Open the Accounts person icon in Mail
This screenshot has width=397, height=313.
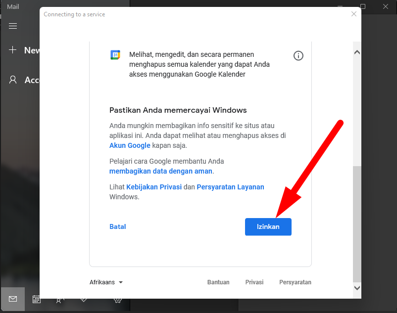(13, 80)
